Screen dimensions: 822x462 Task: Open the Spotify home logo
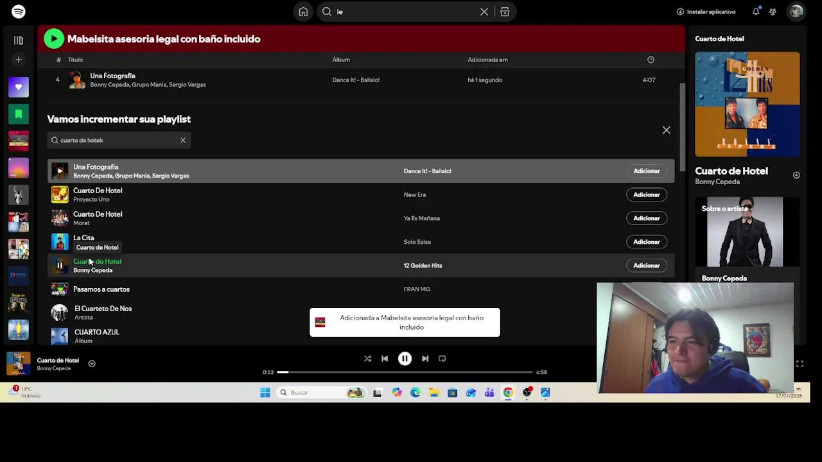pyautogui.click(x=18, y=12)
